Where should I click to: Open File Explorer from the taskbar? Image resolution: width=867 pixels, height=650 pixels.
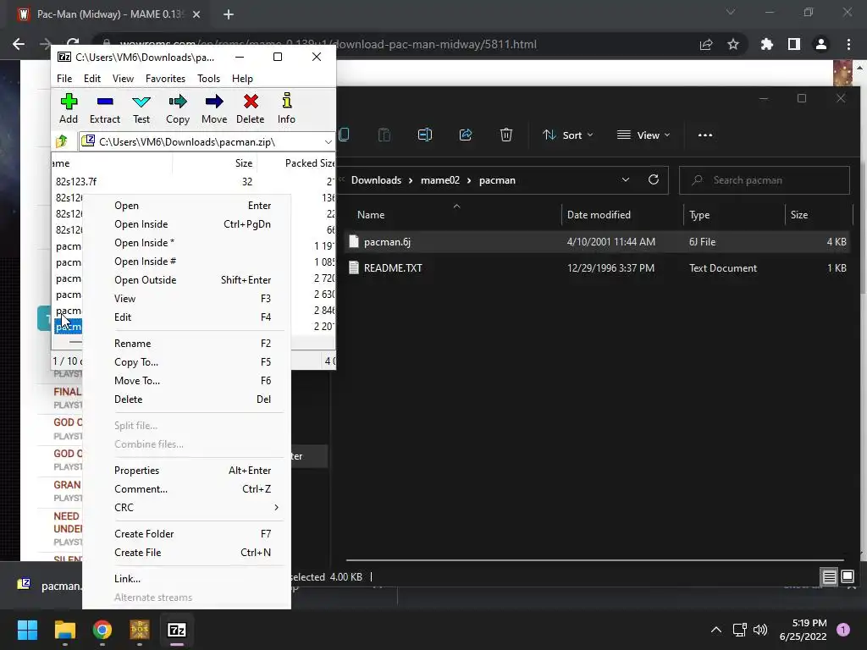(64, 630)
